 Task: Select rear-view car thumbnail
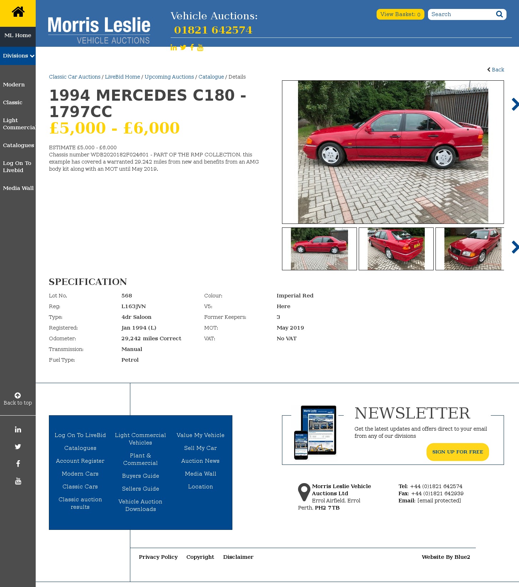(x=396, y=249)
